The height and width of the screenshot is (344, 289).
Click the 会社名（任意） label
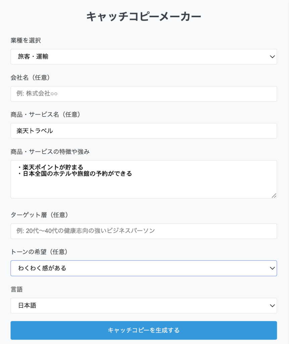click(x=30, y=78)
